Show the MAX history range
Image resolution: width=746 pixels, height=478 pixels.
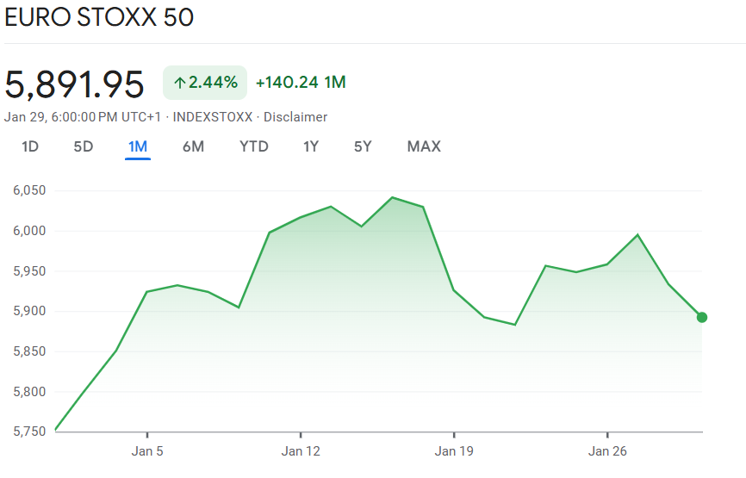tap(424, 146)
